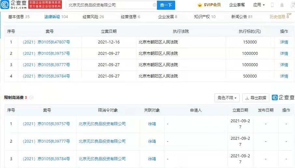Switch to 经营风险 tab
295x168 pixels.
click(x=93, y=17)
